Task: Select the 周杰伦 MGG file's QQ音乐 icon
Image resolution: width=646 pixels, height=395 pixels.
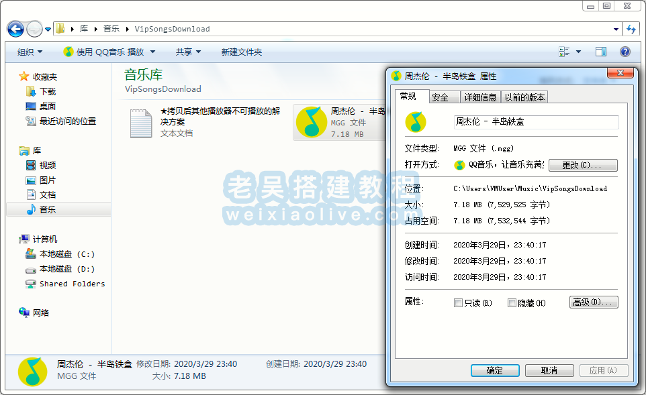Action: [x=312, y=122]
